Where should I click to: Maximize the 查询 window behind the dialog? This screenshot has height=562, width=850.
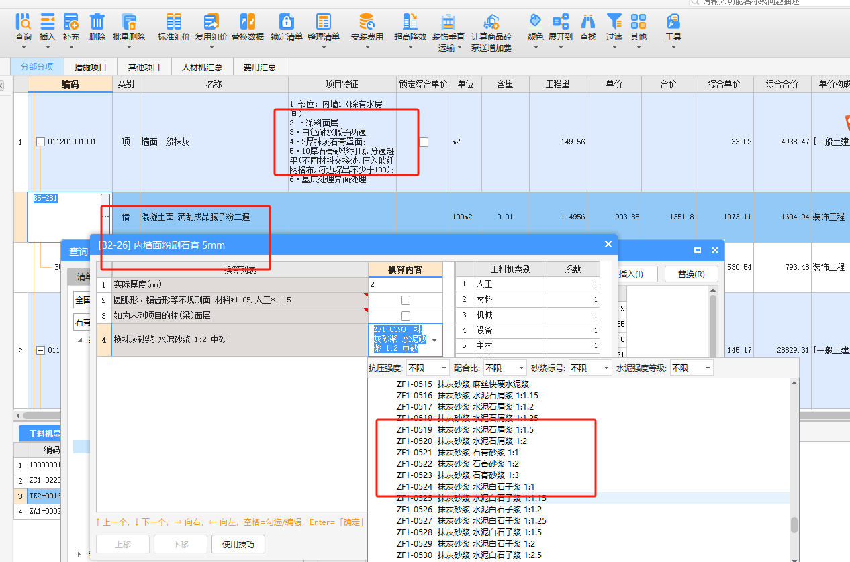coord(698,250)
